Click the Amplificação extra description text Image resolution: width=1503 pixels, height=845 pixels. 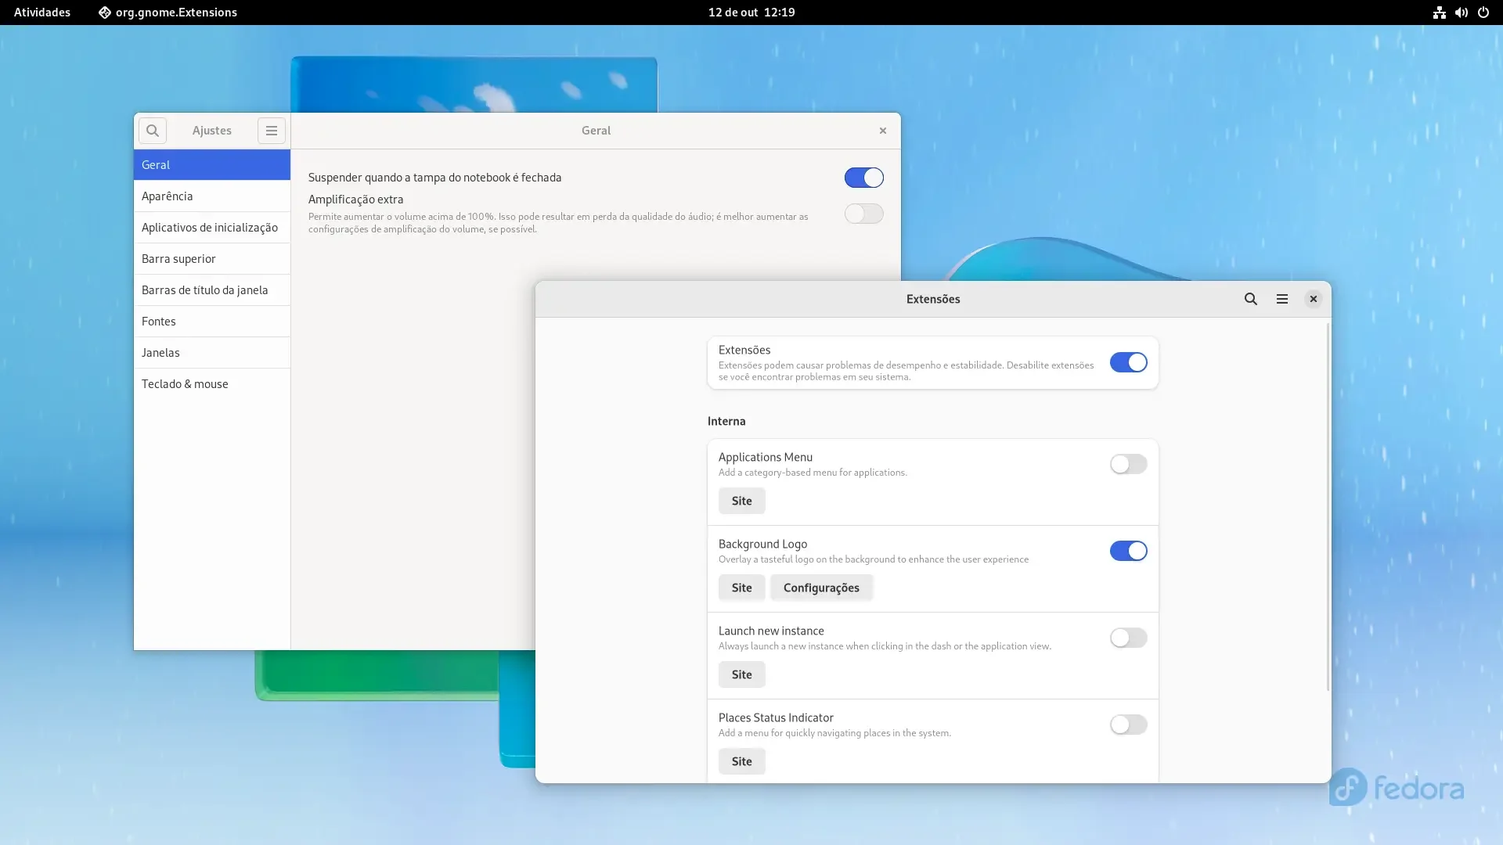tap(558, 223)
